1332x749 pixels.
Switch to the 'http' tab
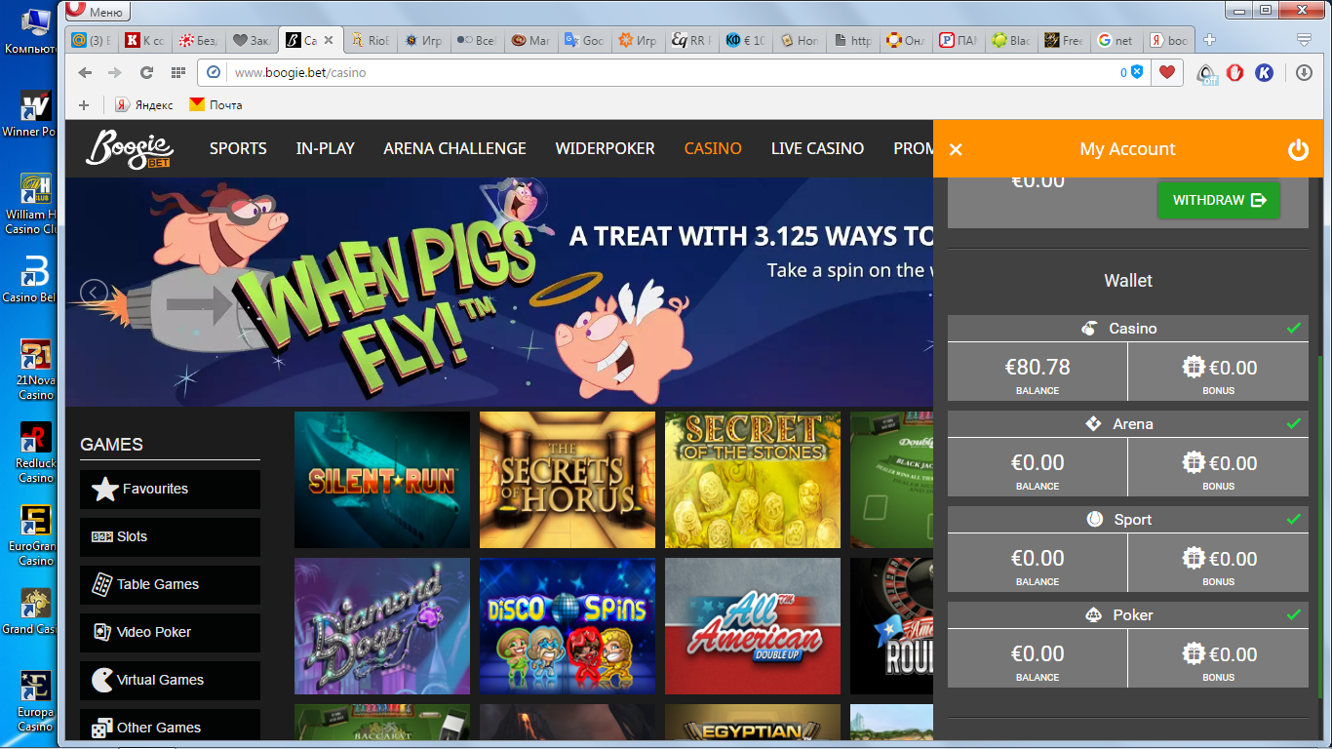click(852, 41)
